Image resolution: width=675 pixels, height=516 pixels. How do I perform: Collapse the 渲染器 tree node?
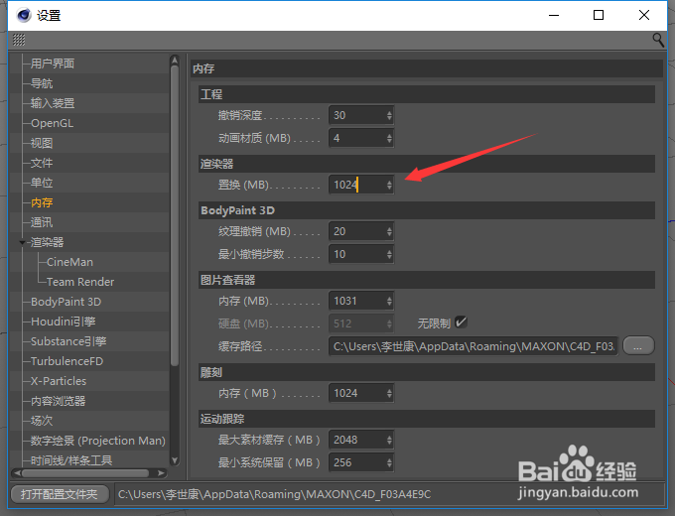pyautogui.click(x=22, y=243)
